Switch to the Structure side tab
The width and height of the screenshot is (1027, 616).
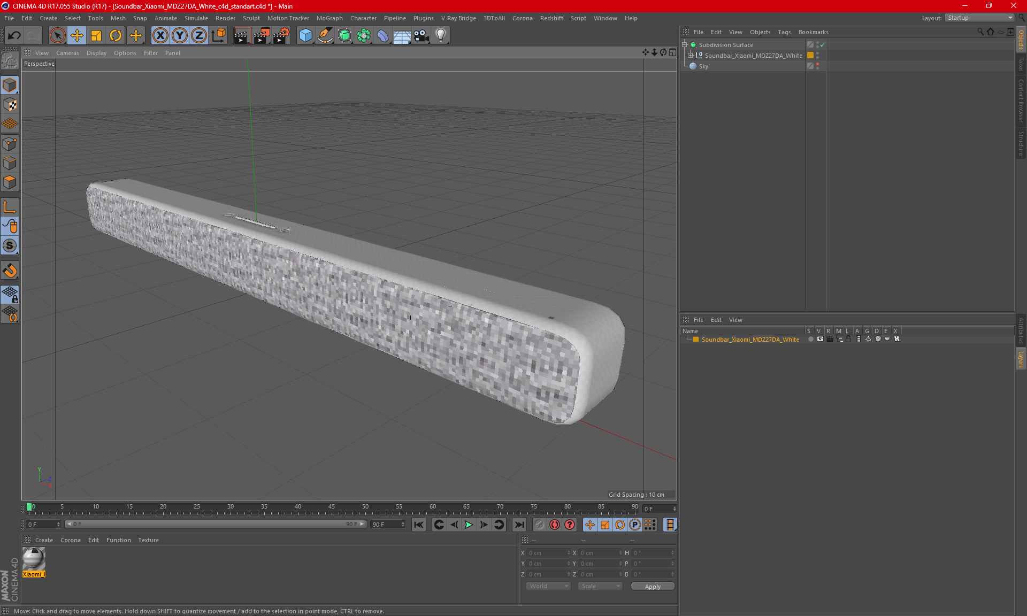tap(1021, 143)
